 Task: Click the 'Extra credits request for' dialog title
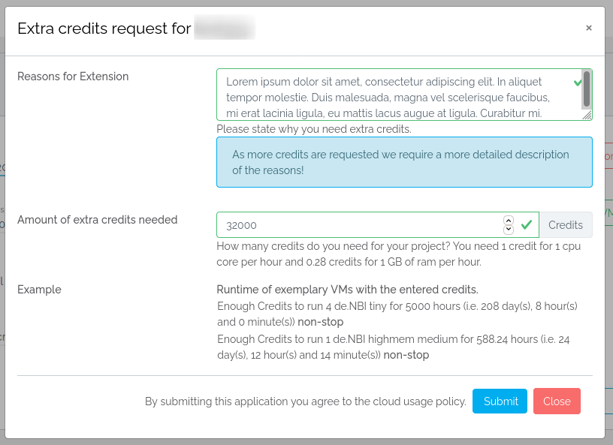tap(104, 29)
